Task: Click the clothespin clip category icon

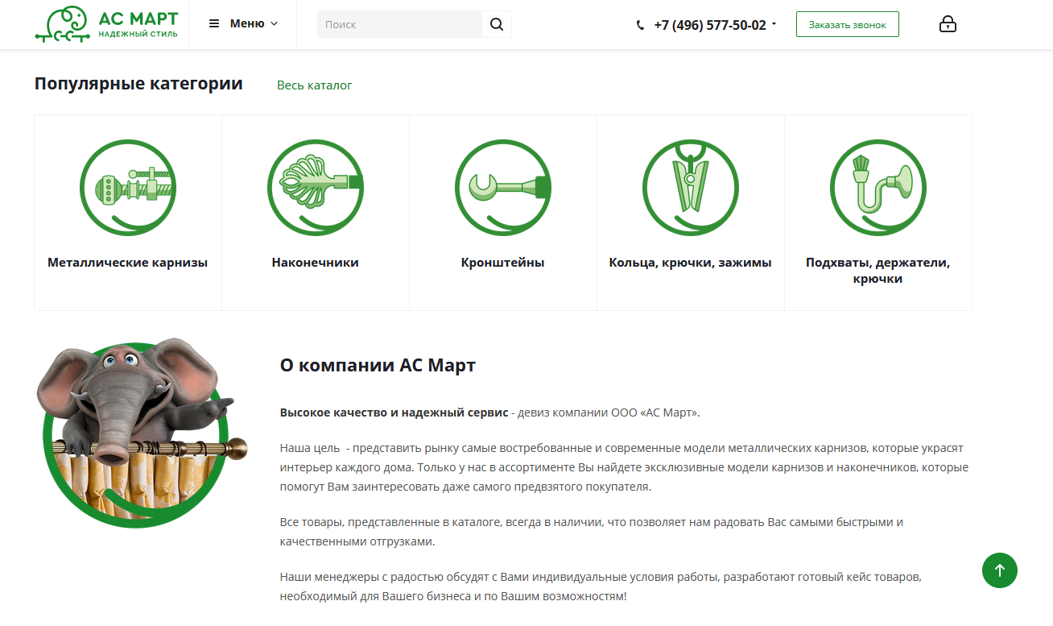Action: [x=691, y=188]
